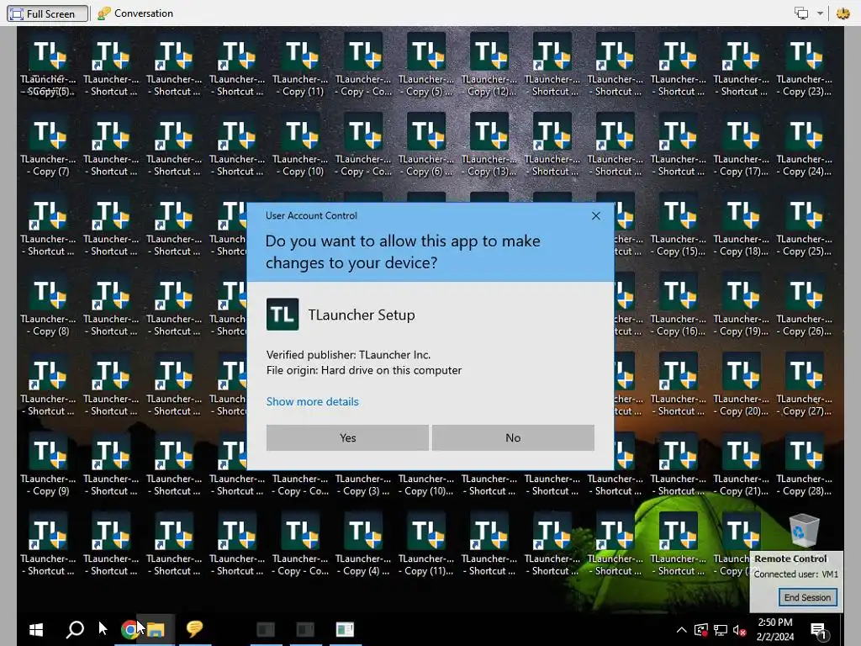The width and height of the screenshot is (861, 646).
Task: Close the User Account Control dialog
Action: 596,216
